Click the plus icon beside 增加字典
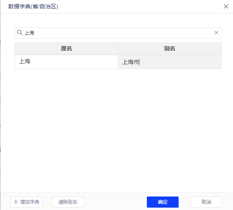The image size is (233, 210). [16, 202]
